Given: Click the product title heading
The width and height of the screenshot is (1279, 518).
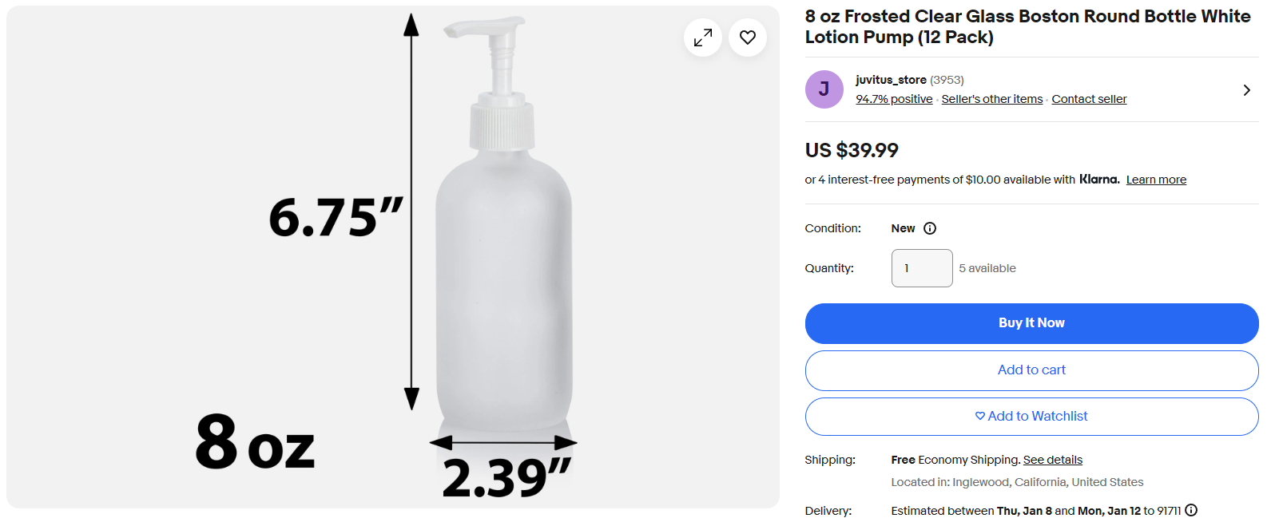Looking at the screenshot, I should [x=1027, y=26].
